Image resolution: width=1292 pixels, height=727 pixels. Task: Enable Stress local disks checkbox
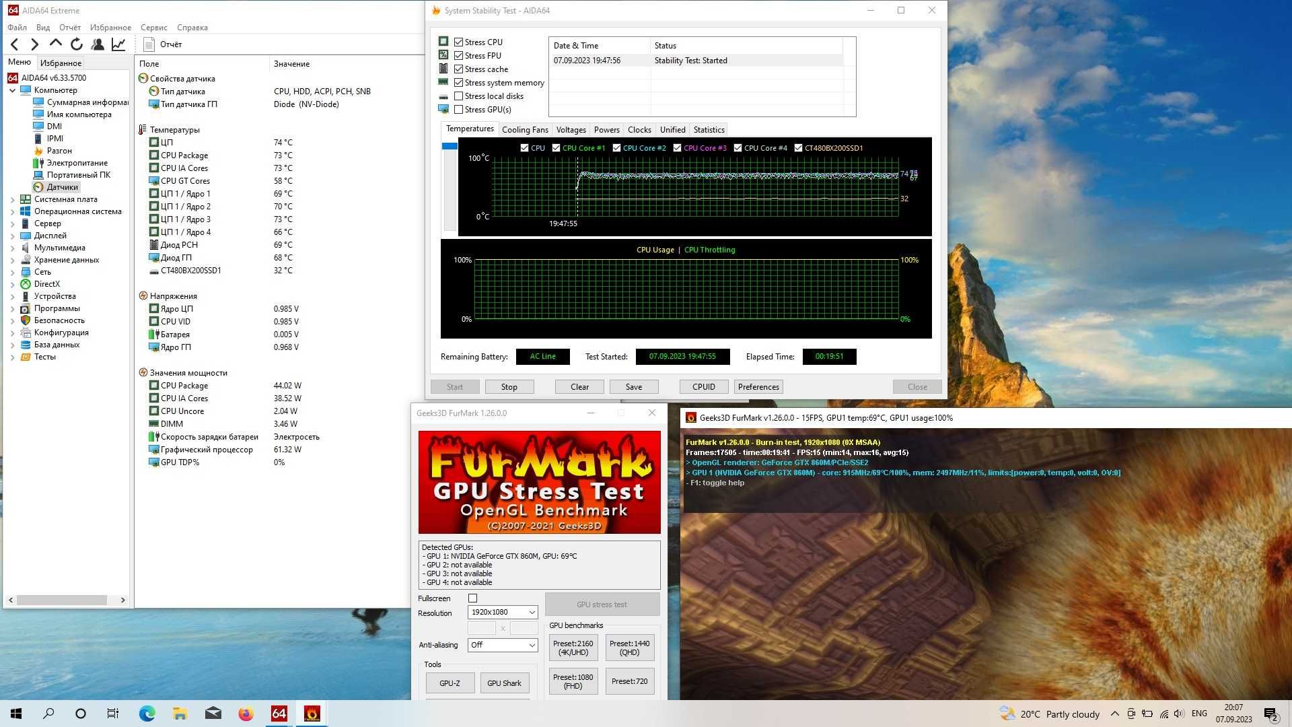[458, 96]
